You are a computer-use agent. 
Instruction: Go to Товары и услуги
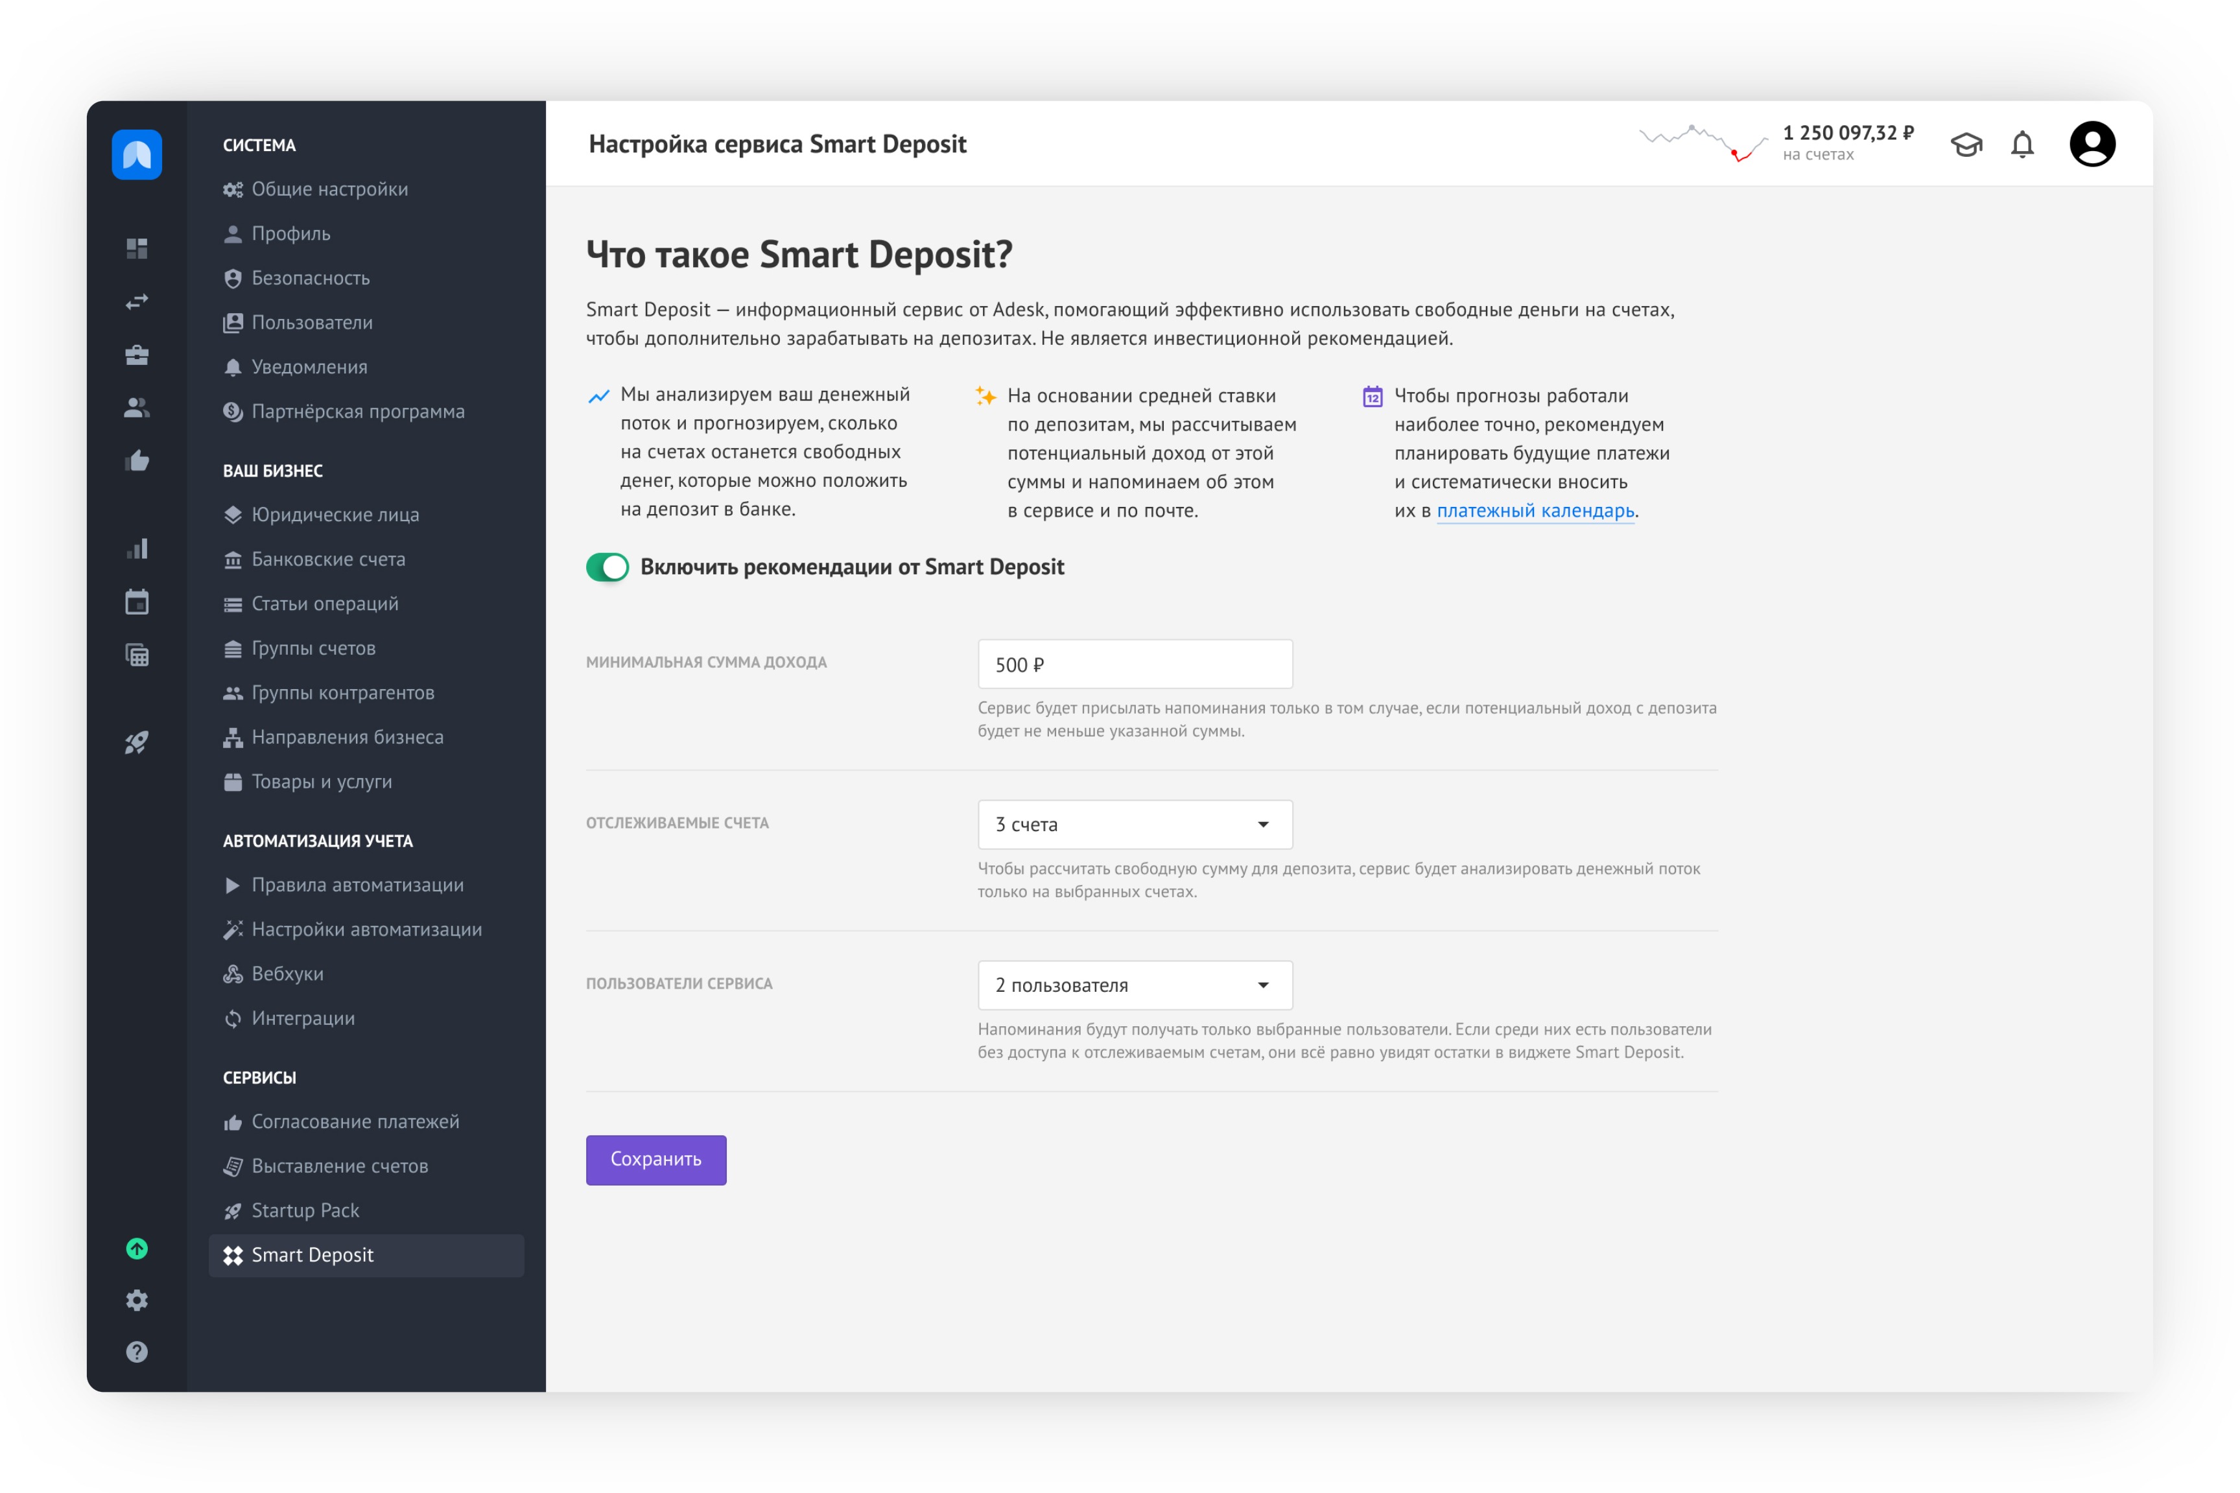[366, 782]
